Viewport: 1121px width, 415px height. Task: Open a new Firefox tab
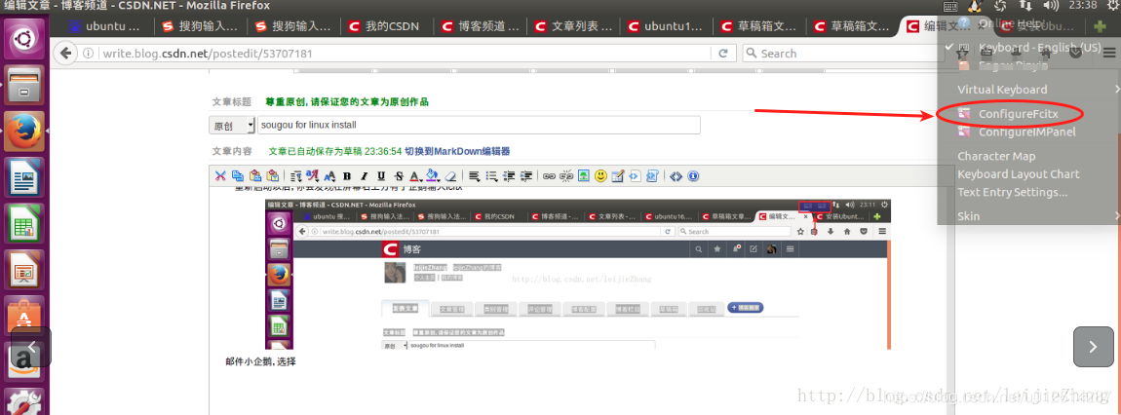[x=1100, y=26]
